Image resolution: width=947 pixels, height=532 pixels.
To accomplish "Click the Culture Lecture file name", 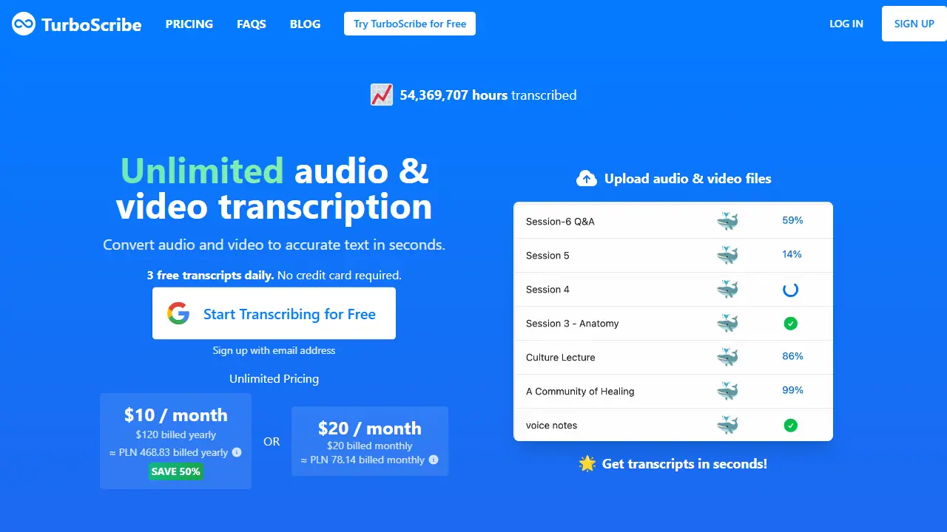I will pyautogui.click(x=561, y=358).
